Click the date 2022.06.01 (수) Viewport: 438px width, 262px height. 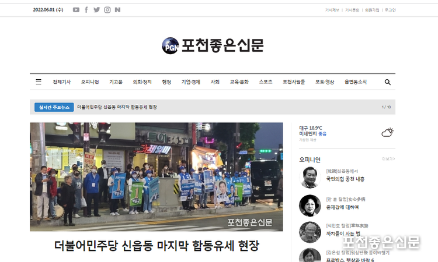click(x=48, y=10)
